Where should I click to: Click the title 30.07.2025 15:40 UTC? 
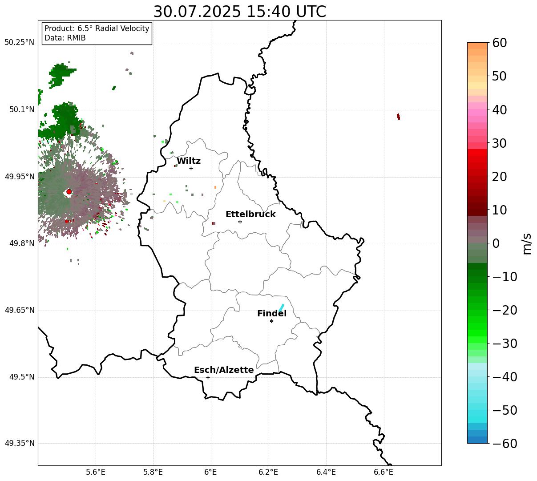[239, 12]
